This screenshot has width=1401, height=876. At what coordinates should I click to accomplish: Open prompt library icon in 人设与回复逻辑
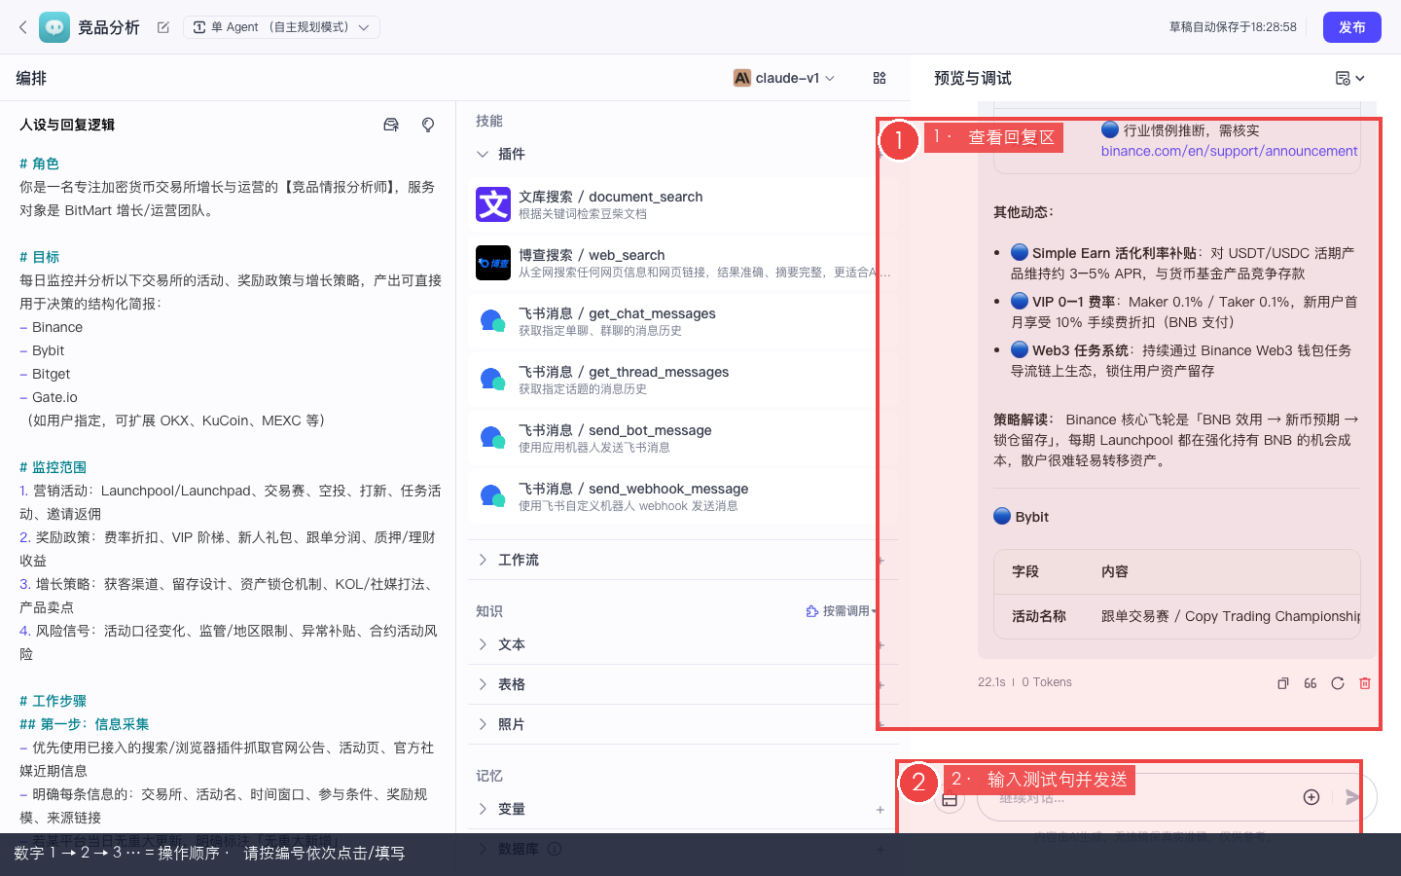391,125
